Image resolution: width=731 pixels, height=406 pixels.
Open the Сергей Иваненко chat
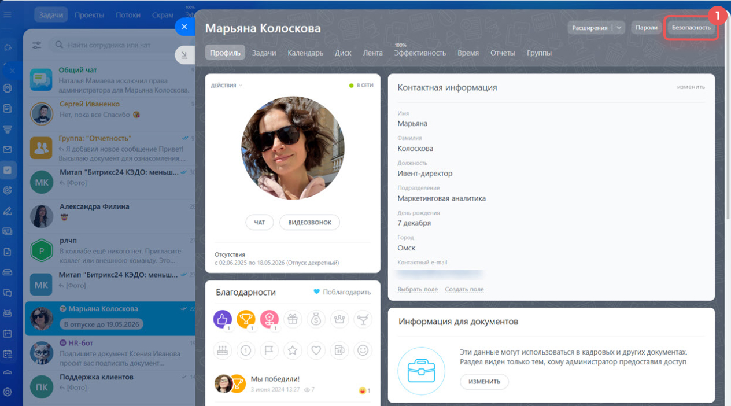coord(110,109)
